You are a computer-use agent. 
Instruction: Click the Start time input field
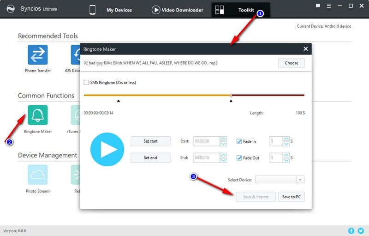[x=207, y=141]
